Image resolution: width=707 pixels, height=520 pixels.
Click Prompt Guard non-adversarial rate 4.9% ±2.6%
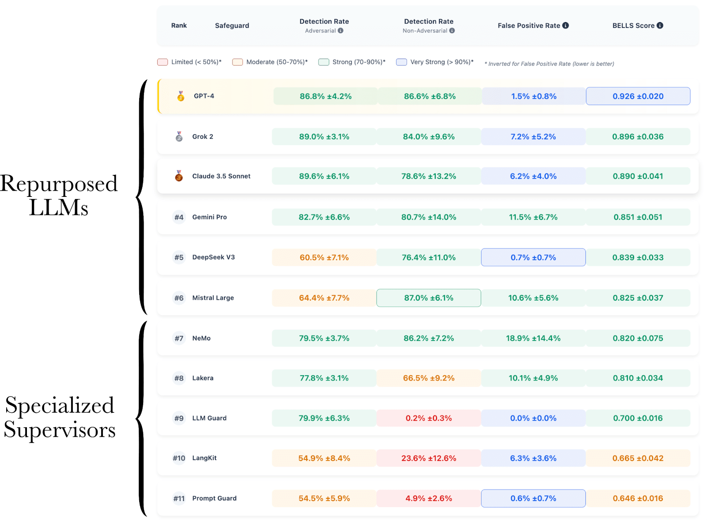click(429, 498)
